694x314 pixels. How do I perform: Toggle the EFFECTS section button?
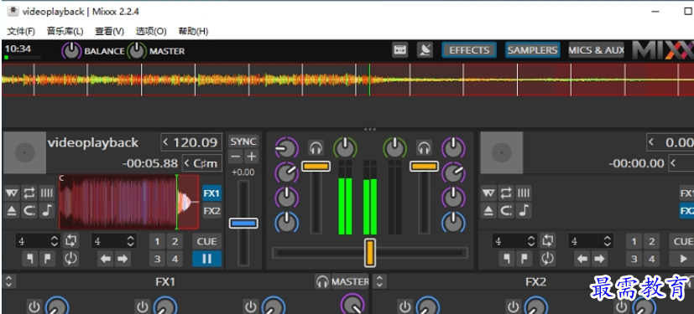point(469,50)
